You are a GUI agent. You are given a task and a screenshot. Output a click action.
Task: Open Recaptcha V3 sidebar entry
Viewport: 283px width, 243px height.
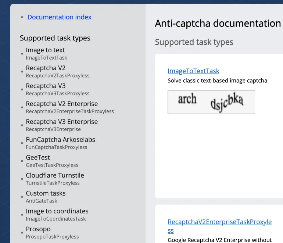46,86
